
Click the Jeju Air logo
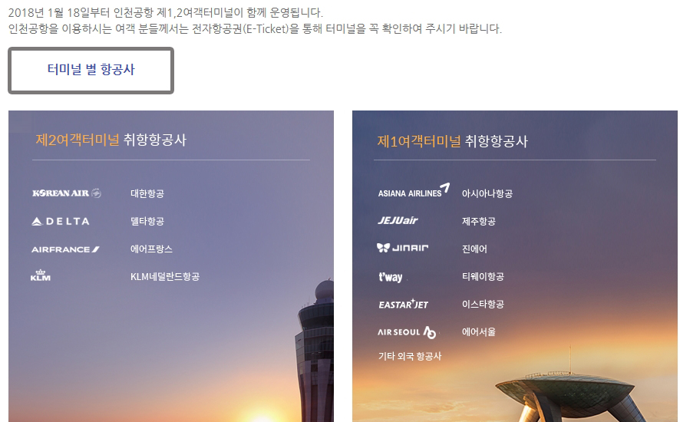pos(398,220)
